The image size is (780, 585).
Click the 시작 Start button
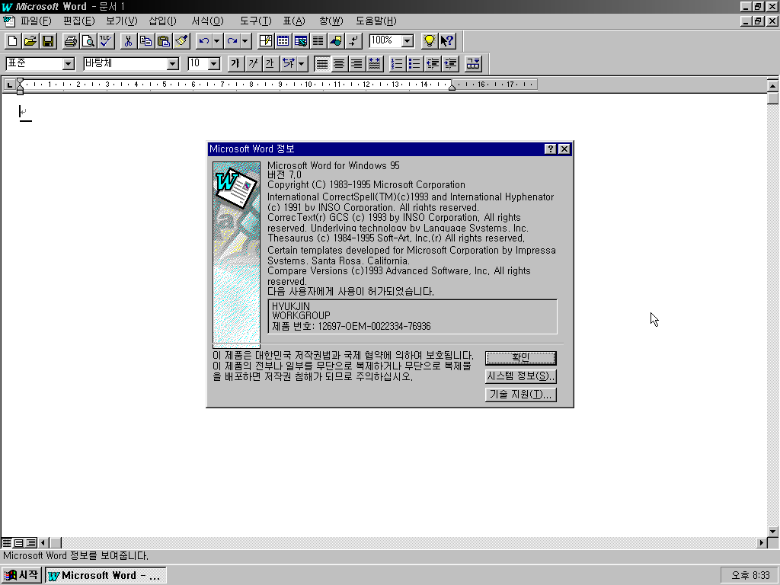21,575
